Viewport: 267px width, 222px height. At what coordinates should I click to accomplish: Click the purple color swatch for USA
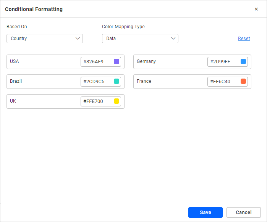(x=117, y=61)
